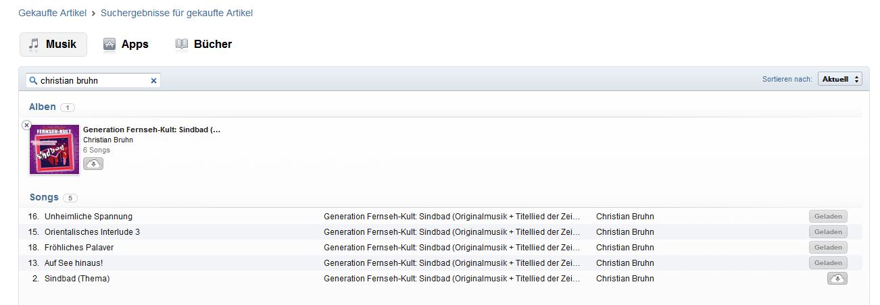Click the open book Bücher icon

click(x=181, y=44)
